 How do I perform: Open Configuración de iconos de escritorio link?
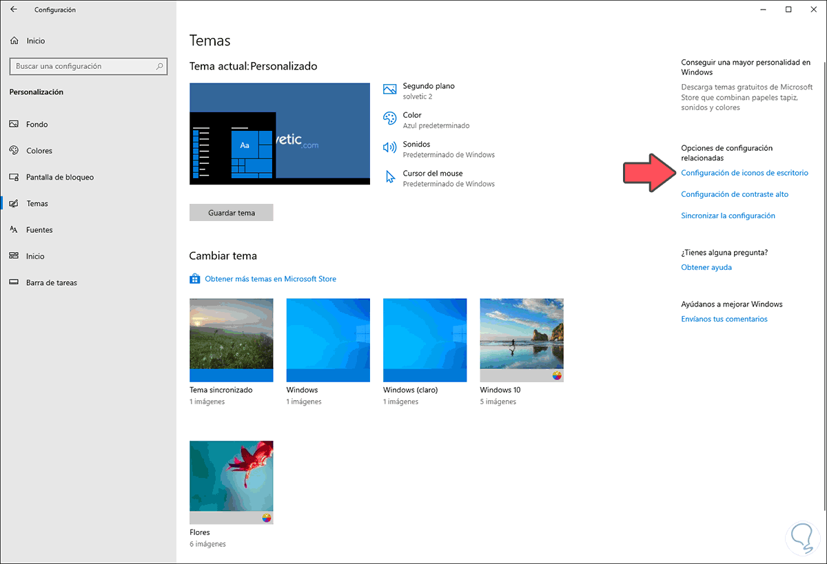click(744, 173)
